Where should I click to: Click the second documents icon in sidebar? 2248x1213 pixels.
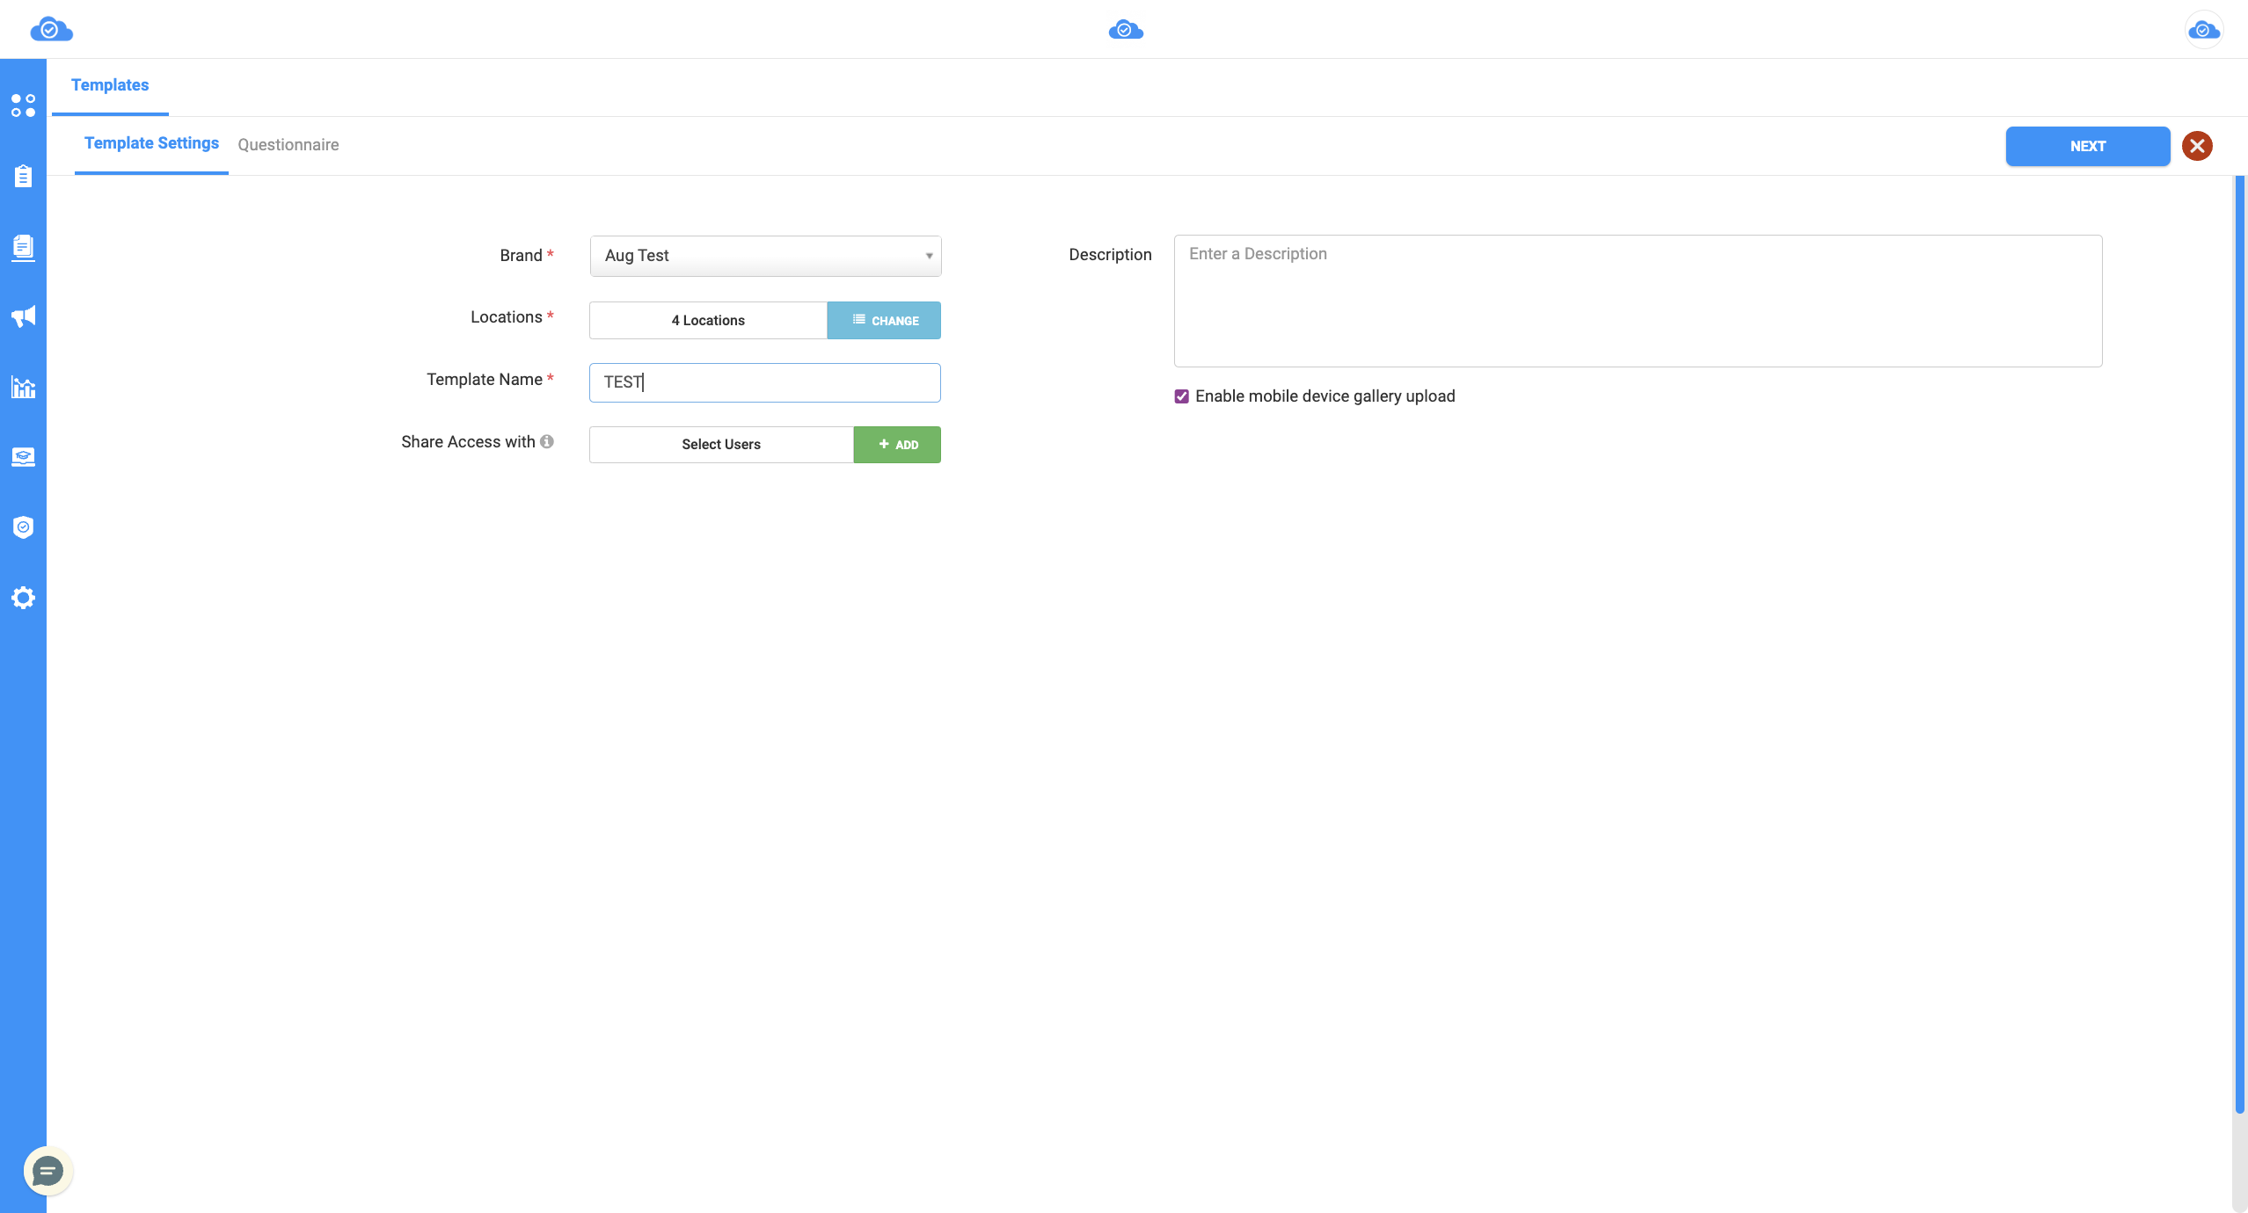pos(22,246)
